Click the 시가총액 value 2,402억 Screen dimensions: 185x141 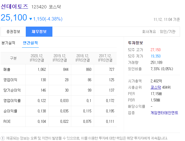click(156, 81)
